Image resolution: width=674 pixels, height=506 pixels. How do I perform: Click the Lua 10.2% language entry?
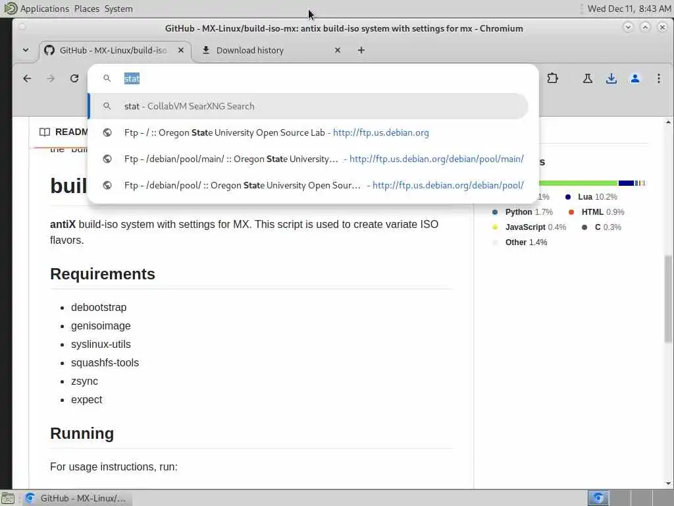(x=591, y=196)
